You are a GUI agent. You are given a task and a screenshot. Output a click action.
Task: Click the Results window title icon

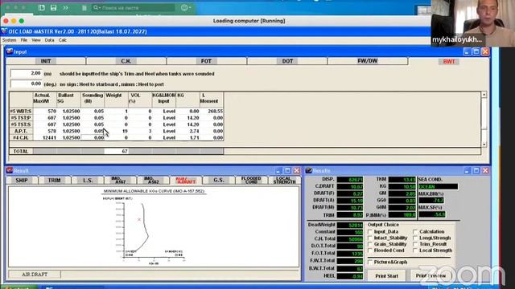point(308,170)
